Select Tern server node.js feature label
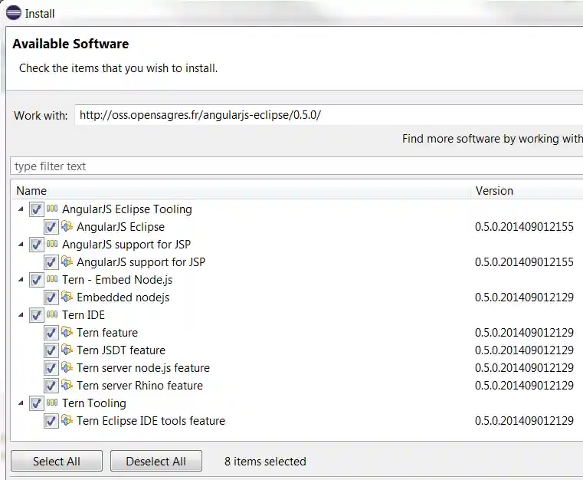Viewport: 583px width, 480px height. (x=143, y=367)
